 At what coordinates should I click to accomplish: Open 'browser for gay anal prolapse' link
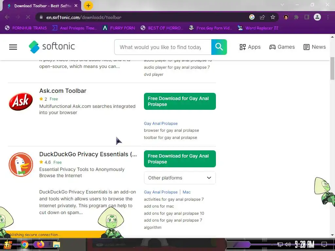pyautogui.click(x=171, y=130)
